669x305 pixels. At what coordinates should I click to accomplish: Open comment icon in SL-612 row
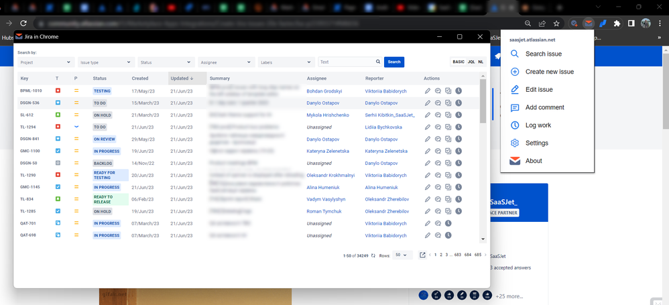coord(438,115)
